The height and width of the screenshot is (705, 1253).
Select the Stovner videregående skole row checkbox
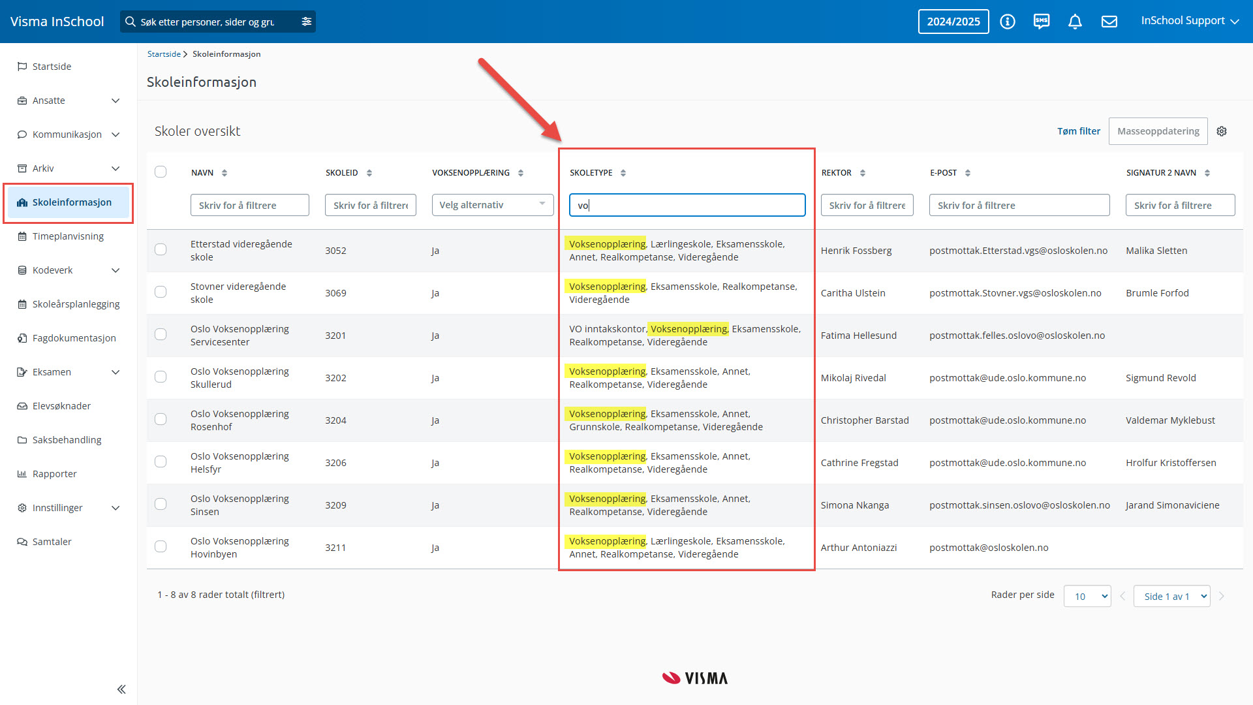pos(161,292)
